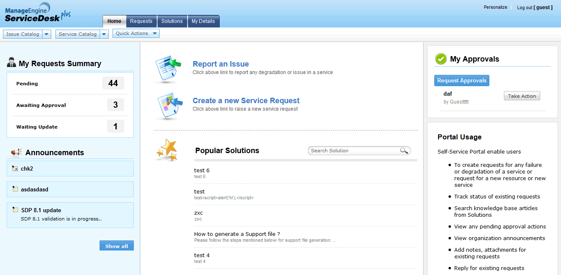The height and width of the screenshot is (275, 561).
Task: Open the Solutions tab
Action: click(172, 21)
